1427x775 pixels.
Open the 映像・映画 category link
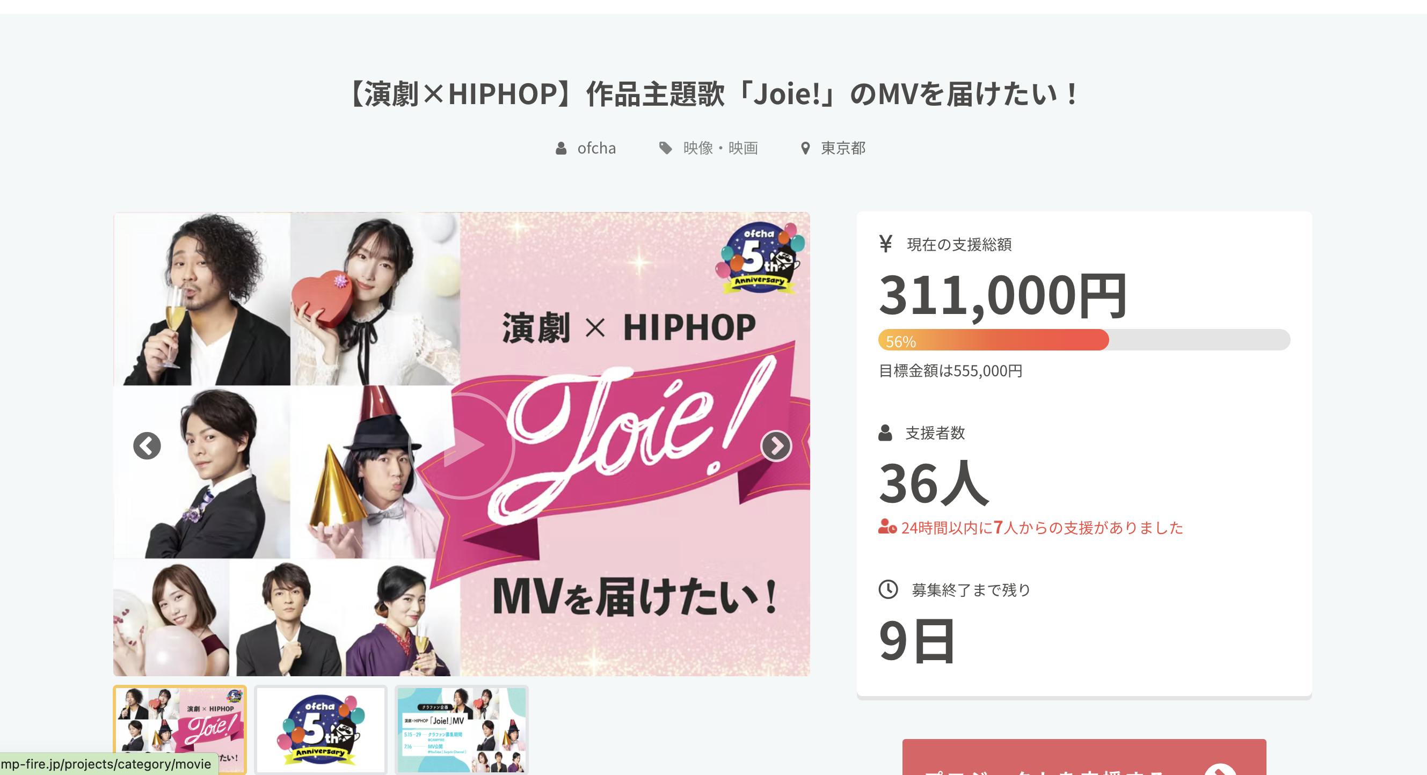tap(720, 148)
